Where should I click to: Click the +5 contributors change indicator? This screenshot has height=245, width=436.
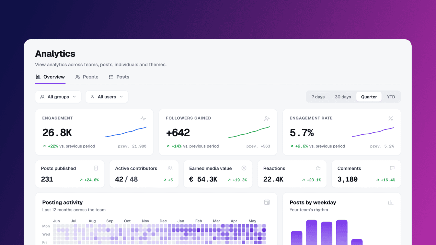point(168,180)
